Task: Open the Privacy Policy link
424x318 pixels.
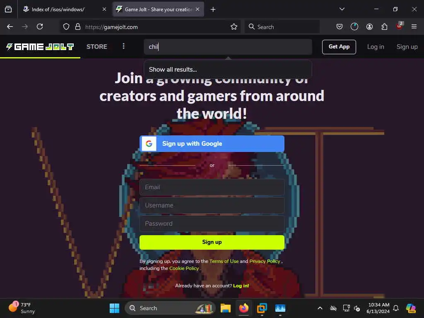Action: click(x=265, y=261)
